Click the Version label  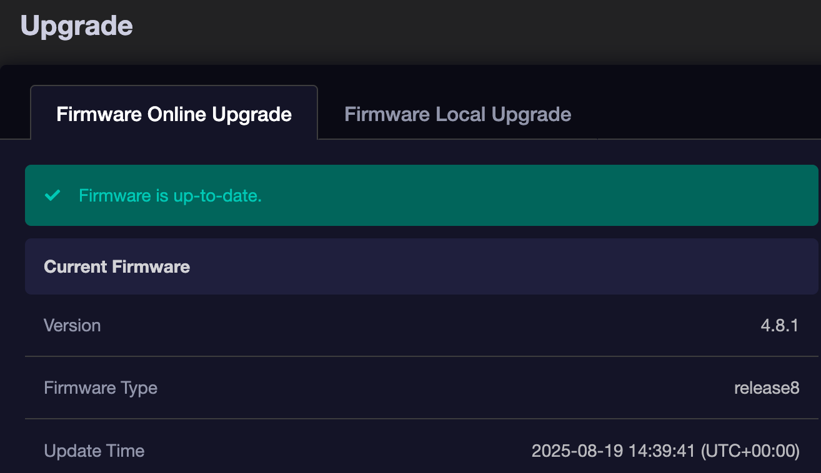(x=72, y=325)
